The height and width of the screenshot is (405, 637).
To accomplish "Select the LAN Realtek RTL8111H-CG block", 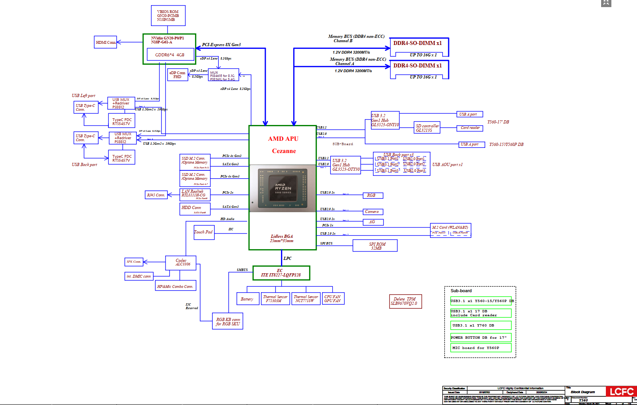I will pos(195,194).
